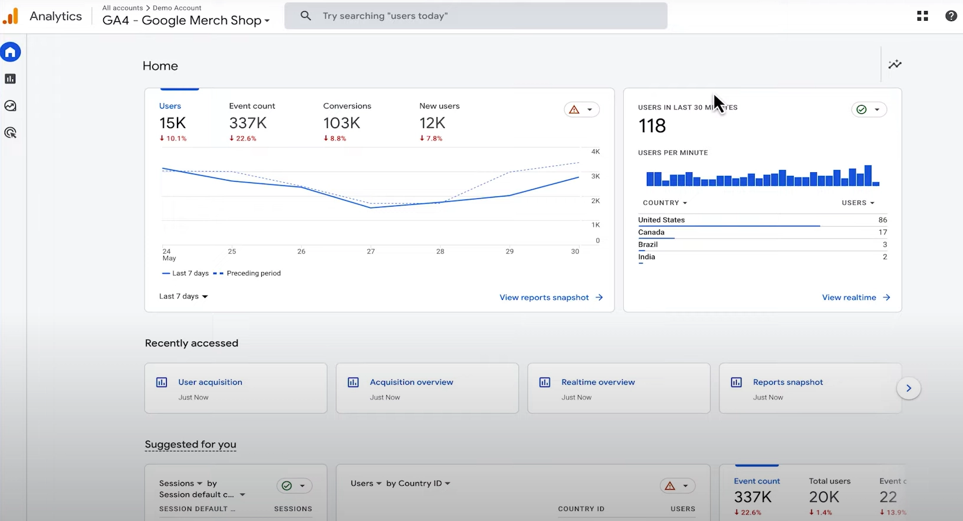Click the Suggested for you heading
The height and width of the screenshot is (521, 963).
tap(190, 444)
